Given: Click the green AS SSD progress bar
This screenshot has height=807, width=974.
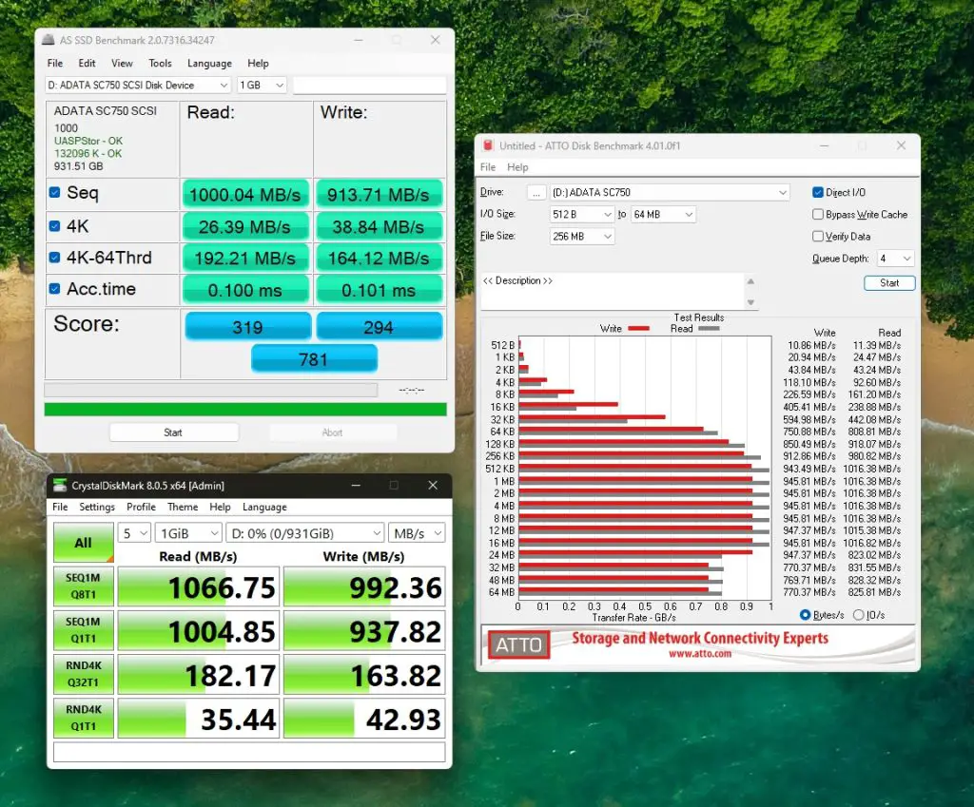Looking at the screenshot, I should [245, 409].
